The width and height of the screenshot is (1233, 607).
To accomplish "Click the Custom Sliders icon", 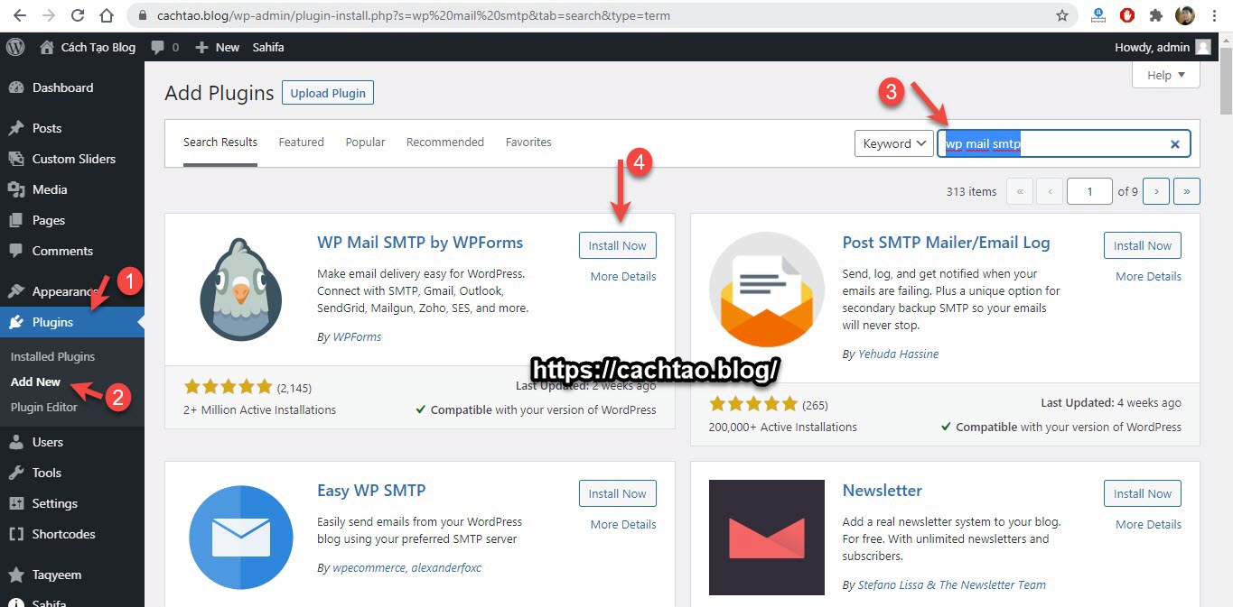I will [15, 159].
